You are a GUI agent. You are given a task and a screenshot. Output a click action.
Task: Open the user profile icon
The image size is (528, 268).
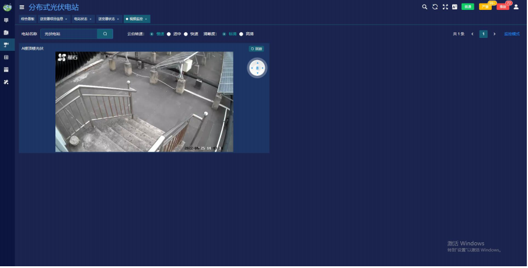click(516, 7)
